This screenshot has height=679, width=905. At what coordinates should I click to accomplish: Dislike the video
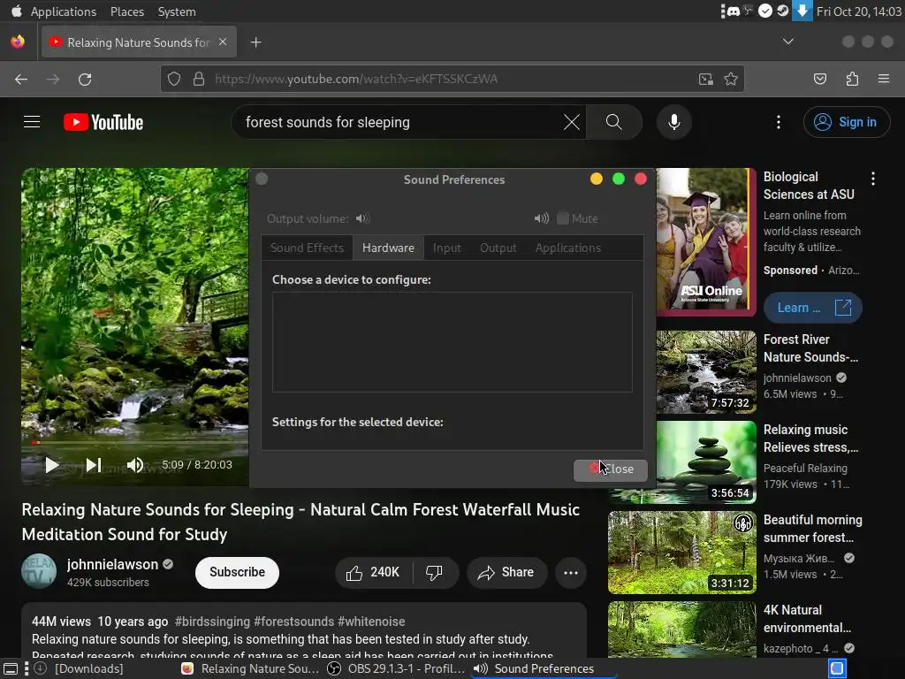coord(434,572)
